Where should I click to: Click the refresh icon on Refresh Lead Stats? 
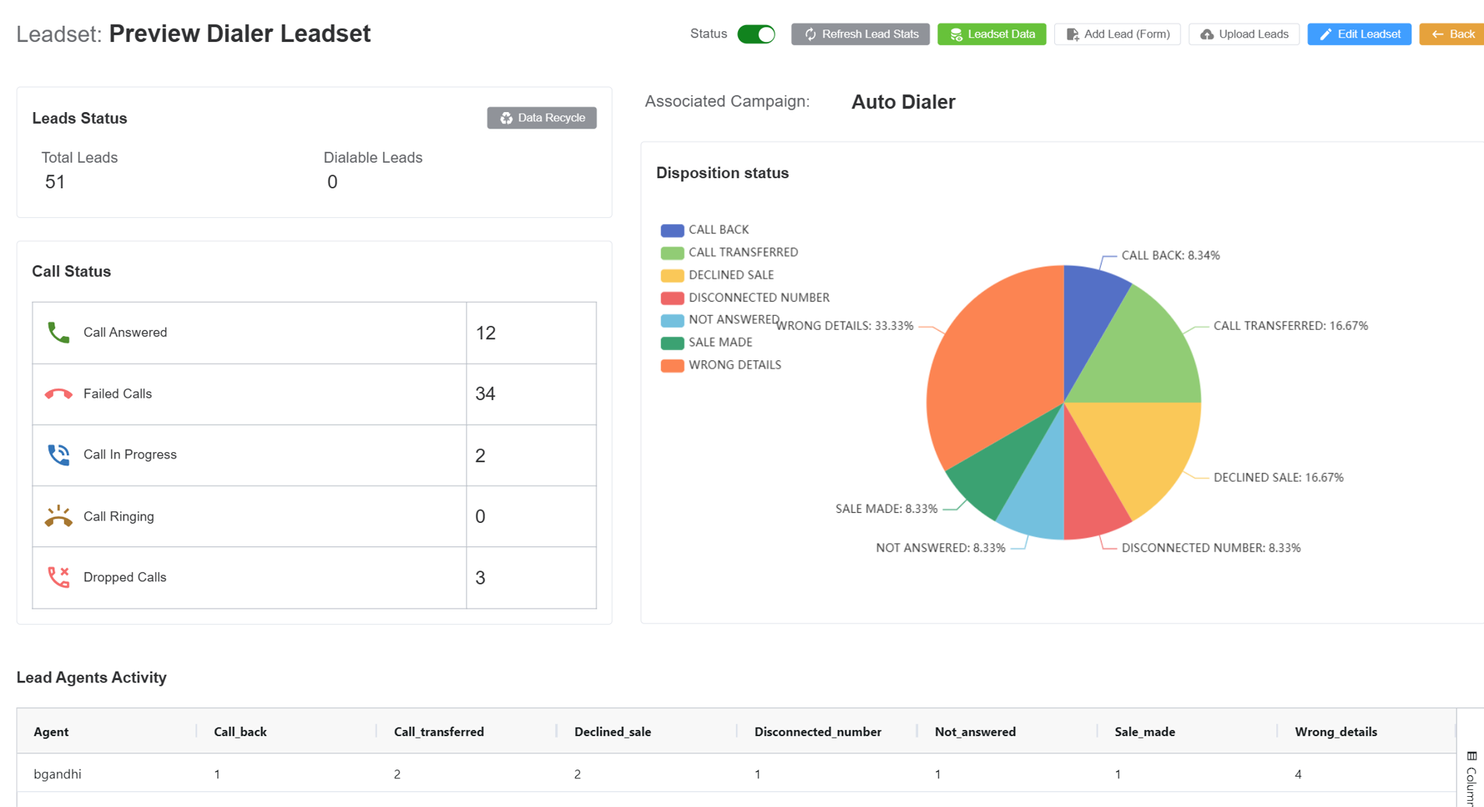pos(811,34)
